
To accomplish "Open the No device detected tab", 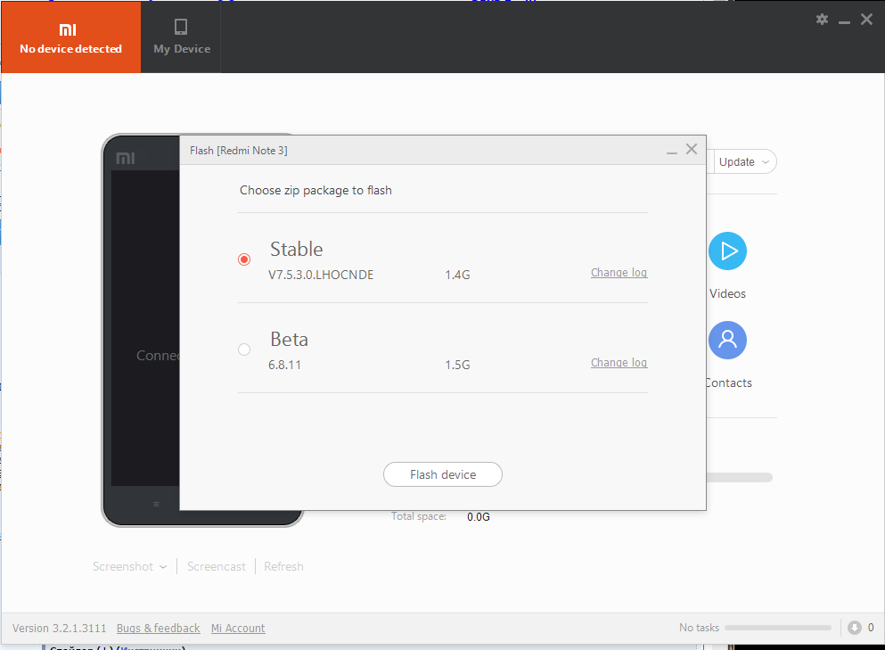I will 70,37.
